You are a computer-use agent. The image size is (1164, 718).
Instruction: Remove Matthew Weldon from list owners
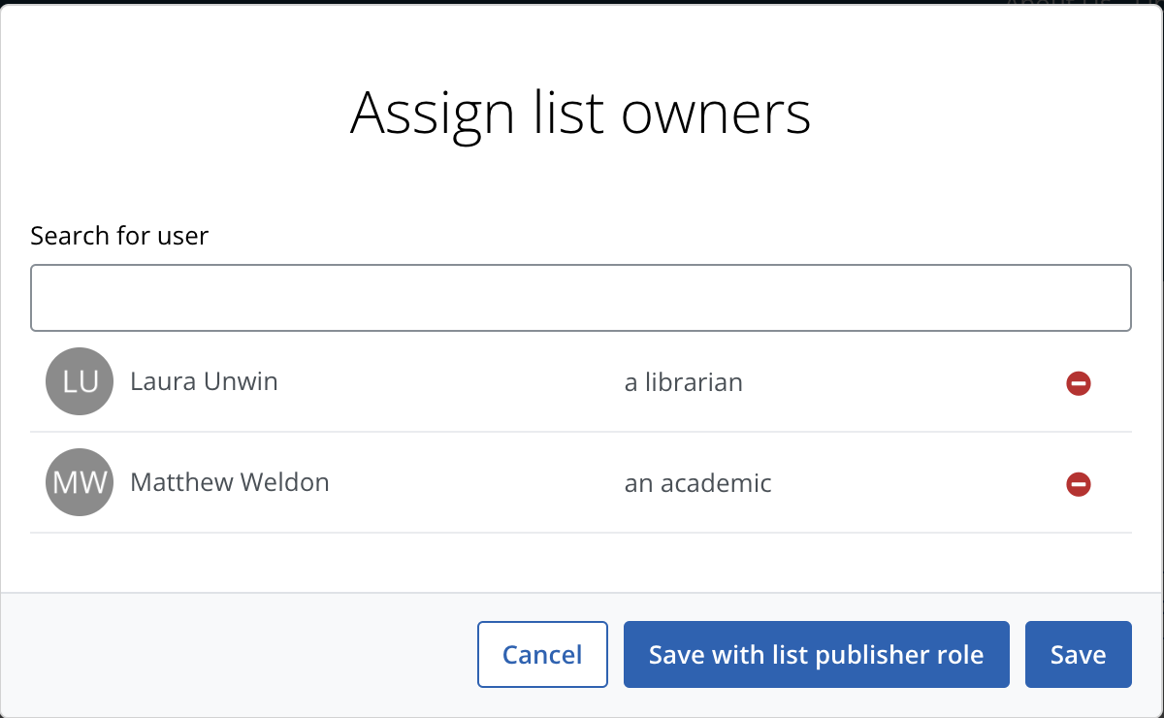coord(1079,483)
